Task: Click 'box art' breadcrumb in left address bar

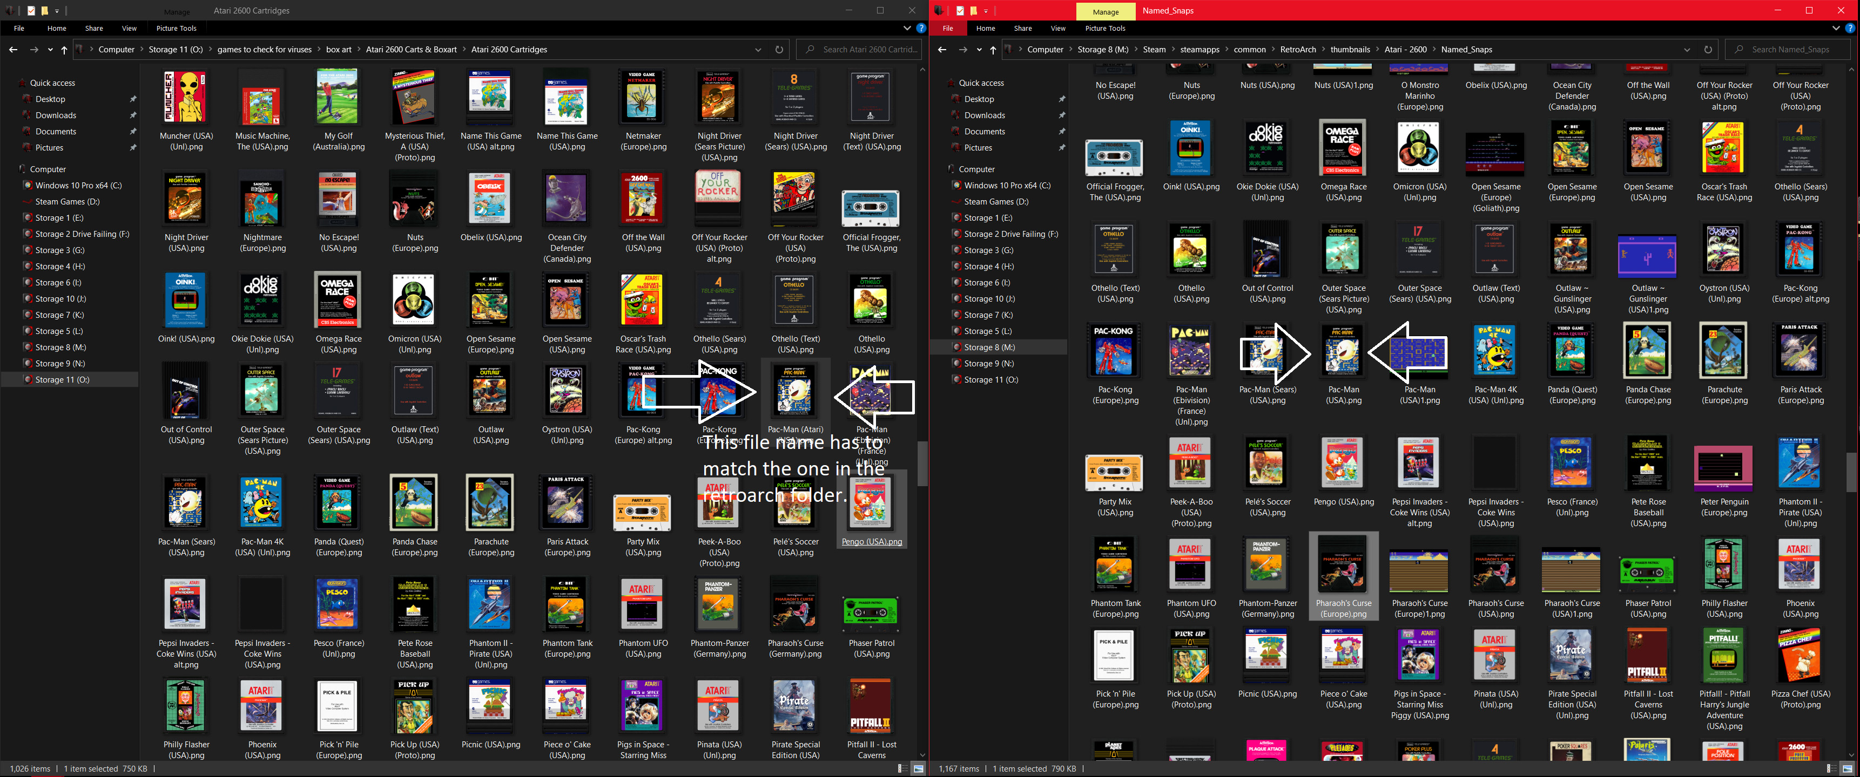Action: point(339,50)
